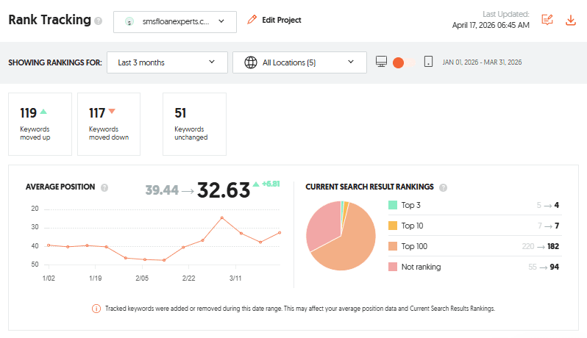
Task: Click the download report icon
Action: [x=571, y=20]
